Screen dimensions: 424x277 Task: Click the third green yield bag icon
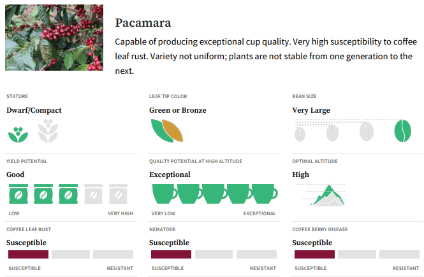point(68,194)
